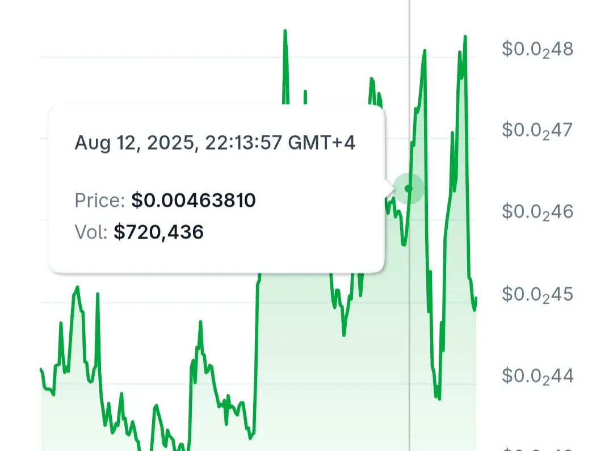Select the price value $0.00463810

point(193,201)
